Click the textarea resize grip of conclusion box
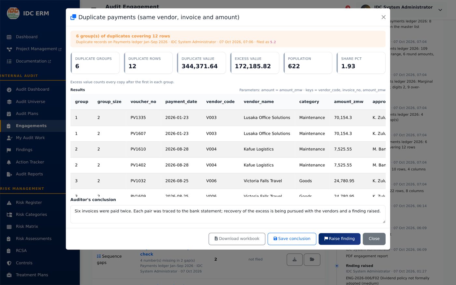Image resolution: width=456 pixels, height=285 pixels. pos(384,221)
